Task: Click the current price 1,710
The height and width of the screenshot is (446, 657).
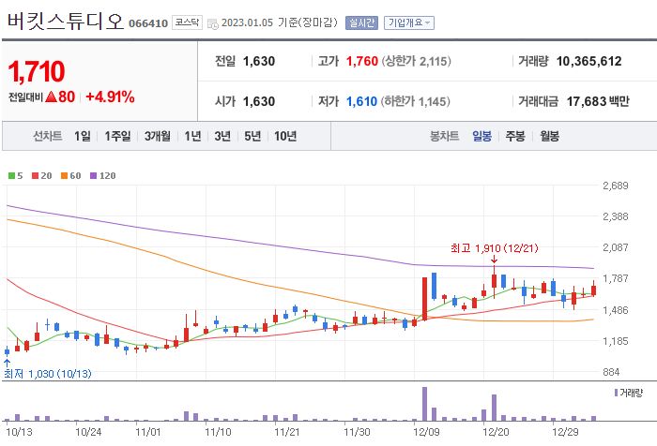Action: (x=37, y=71)
